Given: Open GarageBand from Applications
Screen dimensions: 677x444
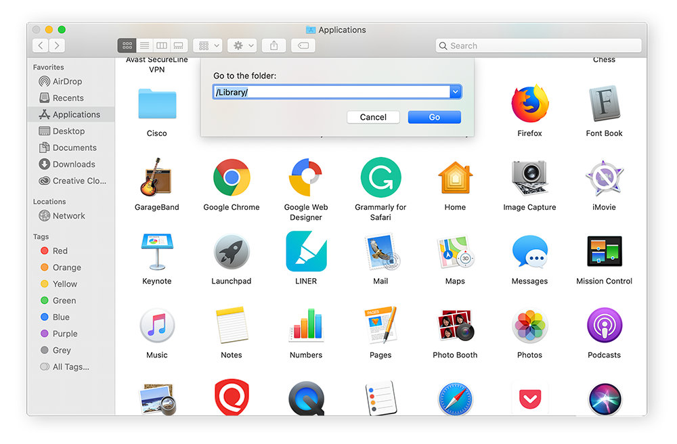Looking at the screenshot, I should [156, 178].
